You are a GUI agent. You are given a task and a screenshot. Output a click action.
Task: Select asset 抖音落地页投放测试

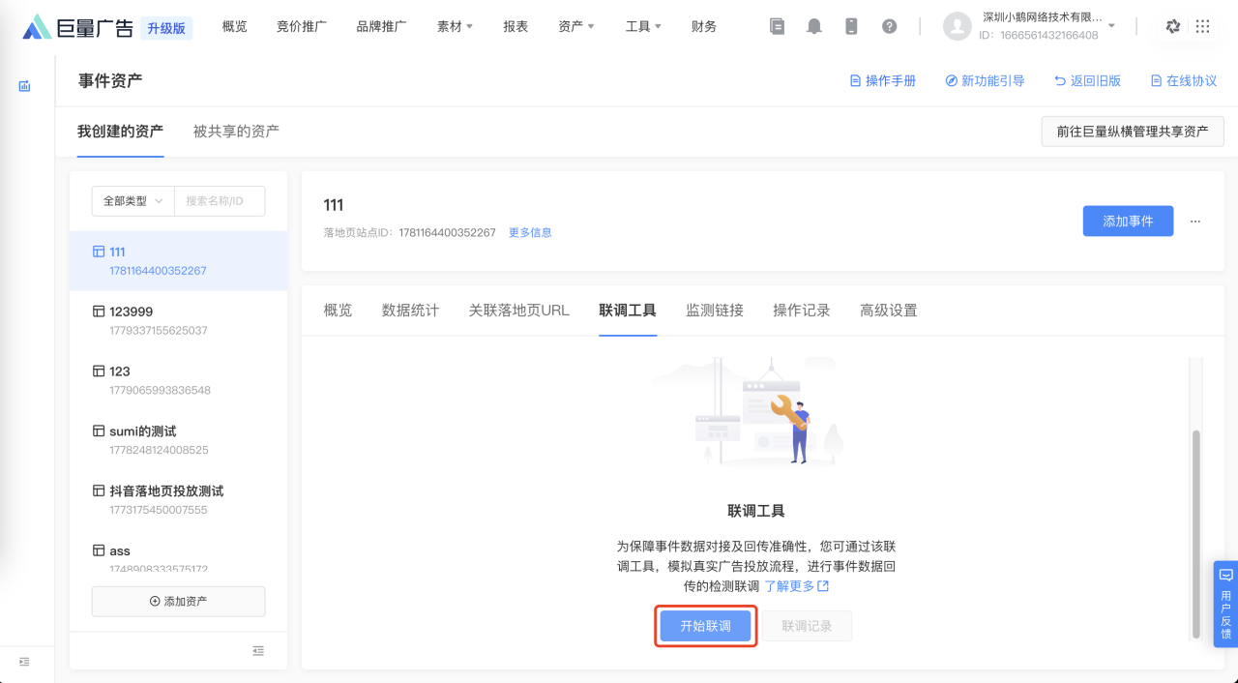[178, 500]
